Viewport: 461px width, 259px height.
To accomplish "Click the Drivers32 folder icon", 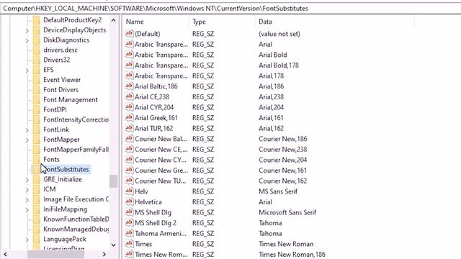I will pyautogui.click(x=37, y=60).
